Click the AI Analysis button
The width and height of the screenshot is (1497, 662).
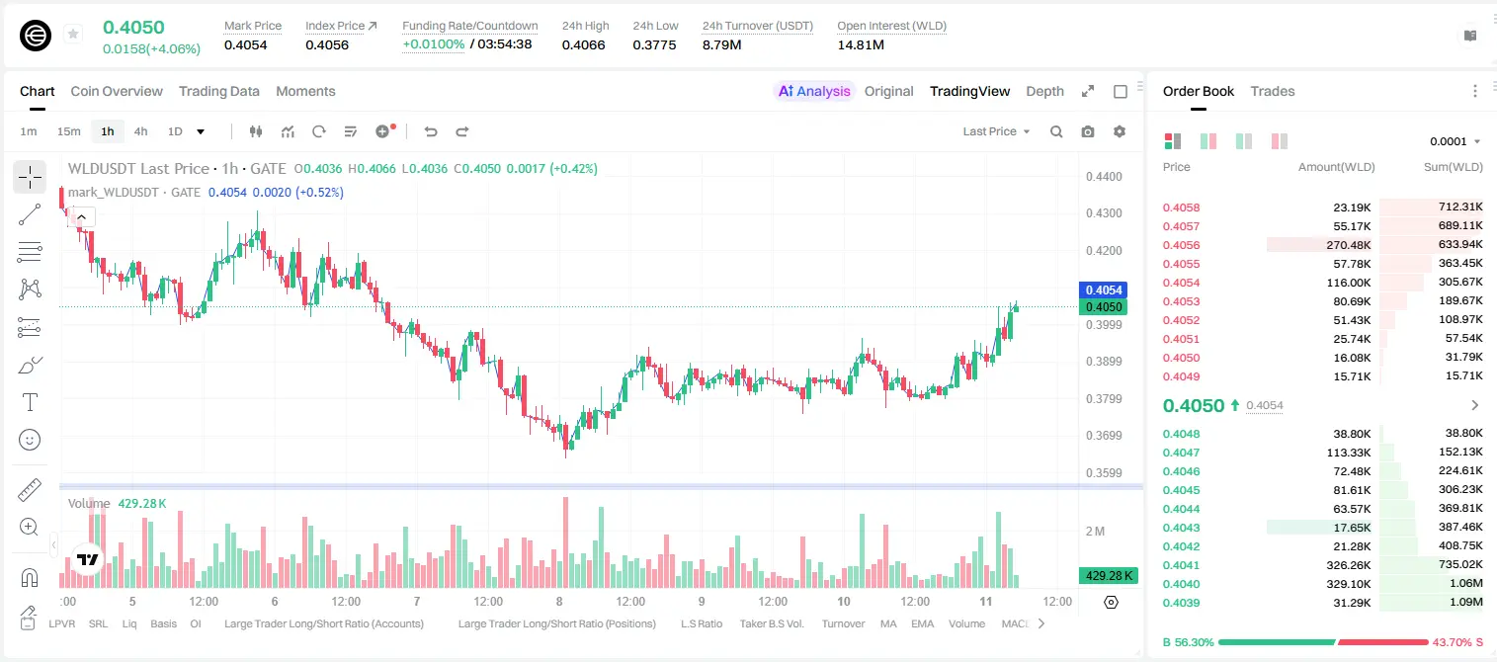813,91
